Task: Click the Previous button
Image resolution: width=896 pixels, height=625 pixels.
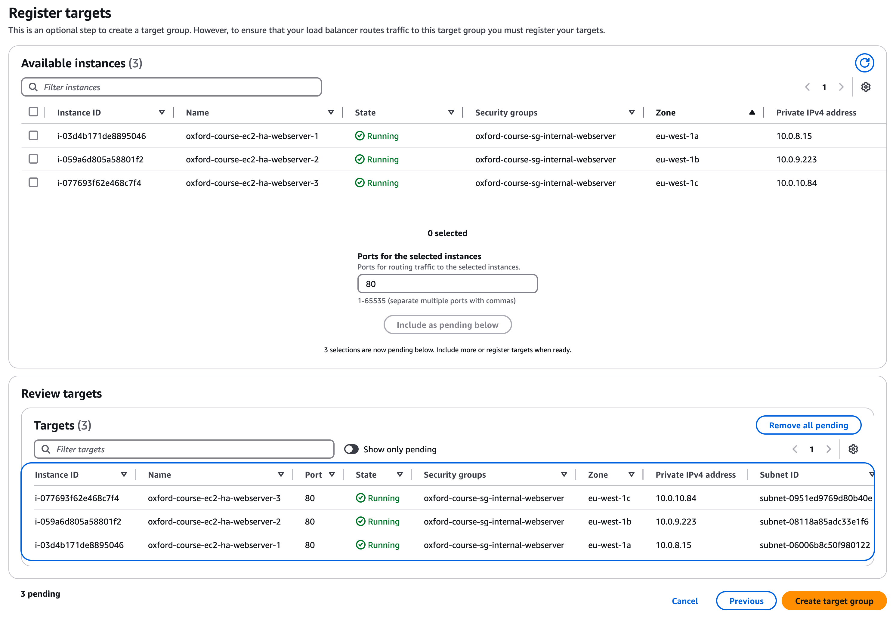Action: coord(746,601)
